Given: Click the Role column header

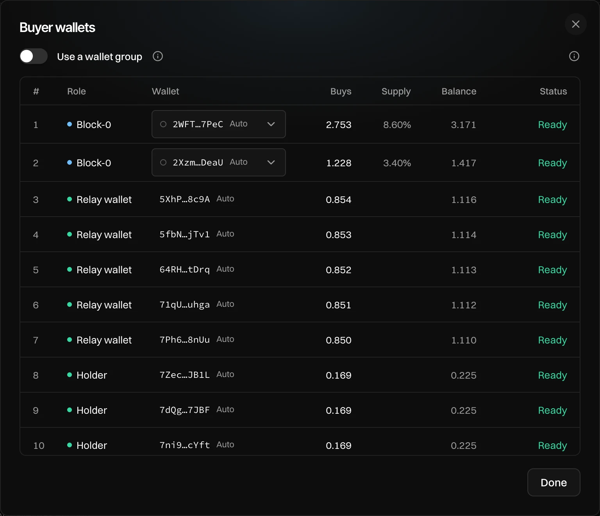Looking at the screenshot, I should 77,91.
